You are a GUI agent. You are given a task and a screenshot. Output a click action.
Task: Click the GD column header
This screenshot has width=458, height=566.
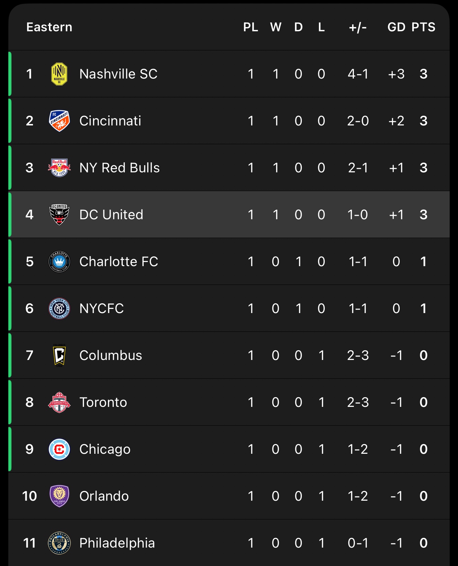point(396,27)
